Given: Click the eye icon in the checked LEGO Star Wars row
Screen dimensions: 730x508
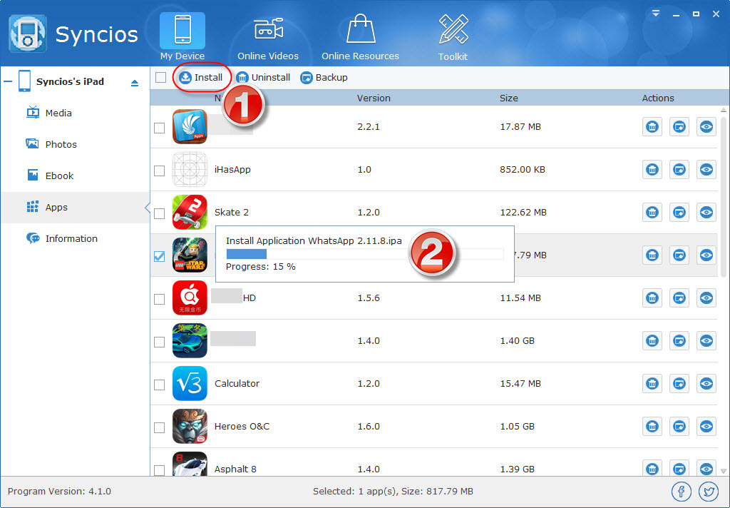Looking at the screenshot, I should [706, 255].
